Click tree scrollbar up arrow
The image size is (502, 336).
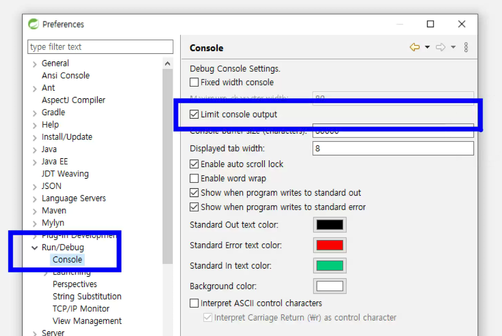coord(168,63)
